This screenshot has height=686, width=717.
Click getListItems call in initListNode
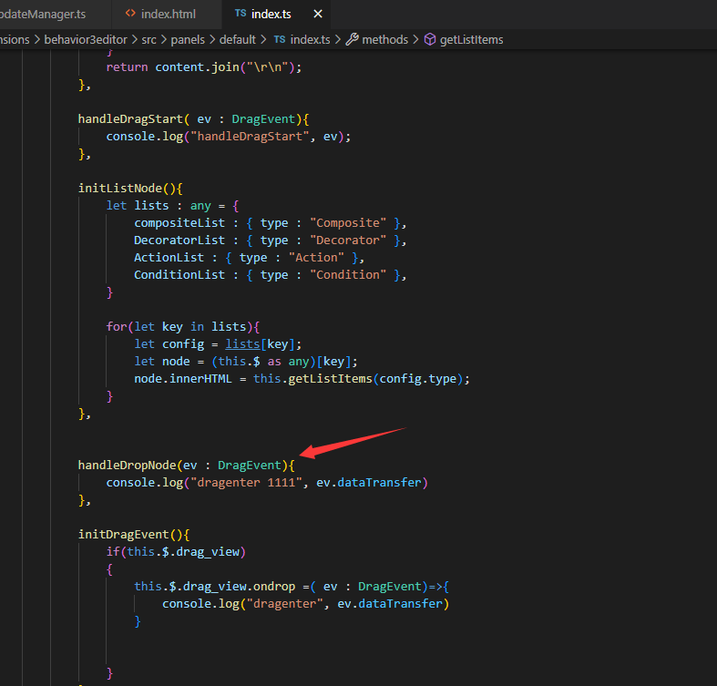[x=330, y=379]
